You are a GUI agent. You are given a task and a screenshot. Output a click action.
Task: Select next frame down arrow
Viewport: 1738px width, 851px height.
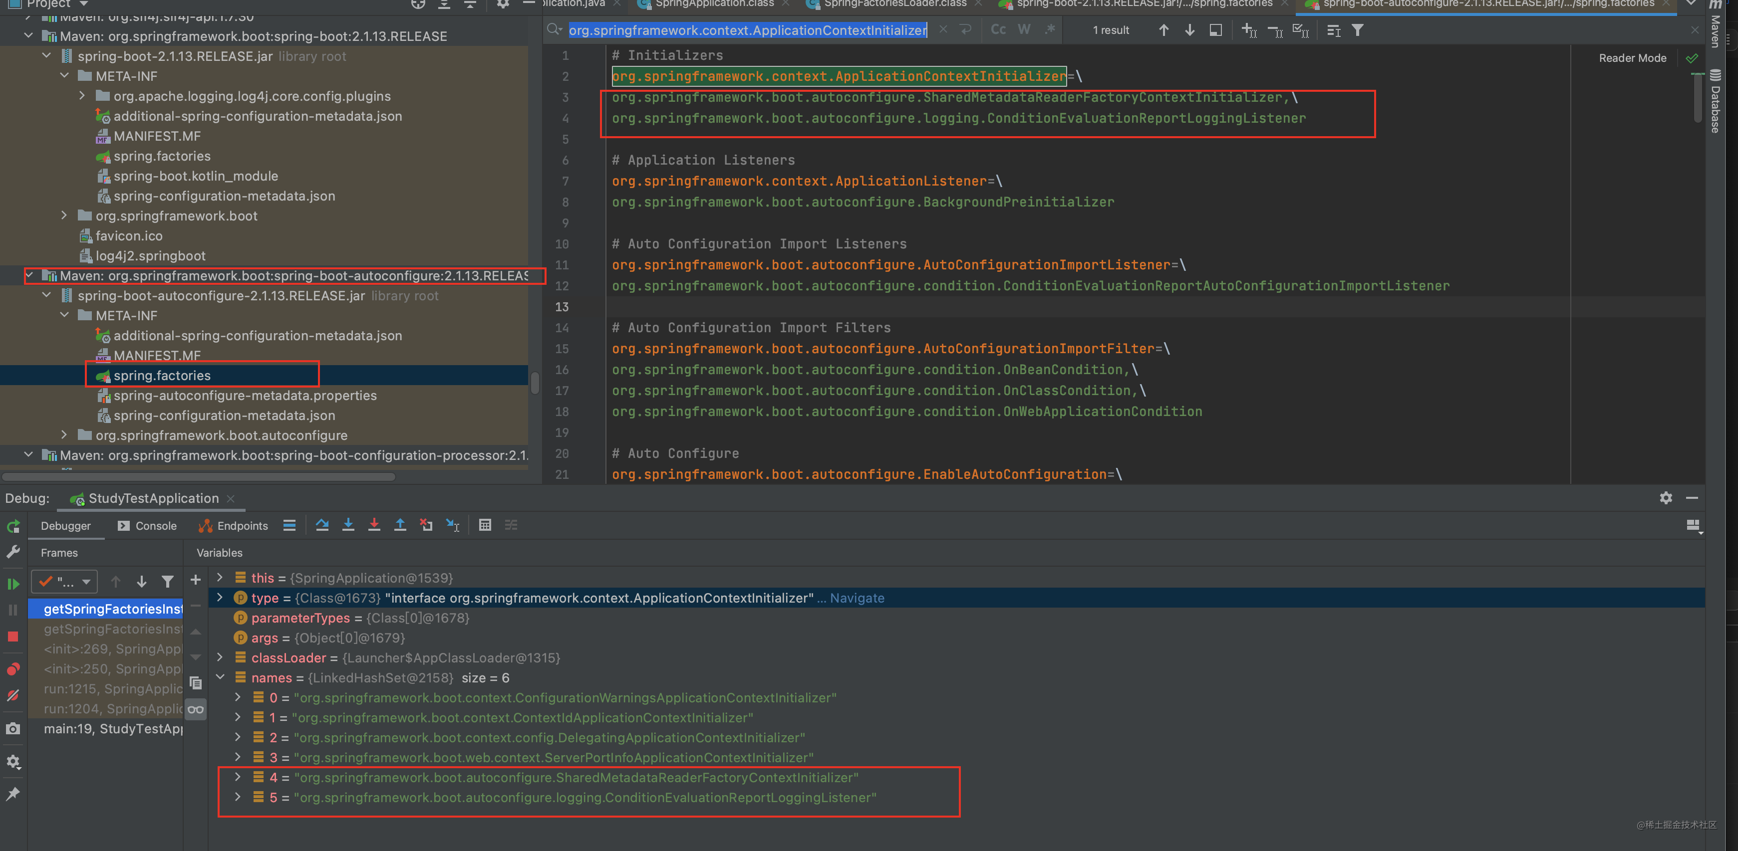click(x=142, y=581)
